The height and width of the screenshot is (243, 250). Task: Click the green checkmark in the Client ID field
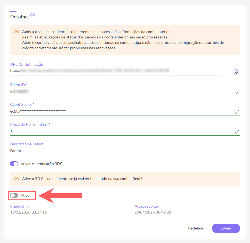(x=237, y=92)
